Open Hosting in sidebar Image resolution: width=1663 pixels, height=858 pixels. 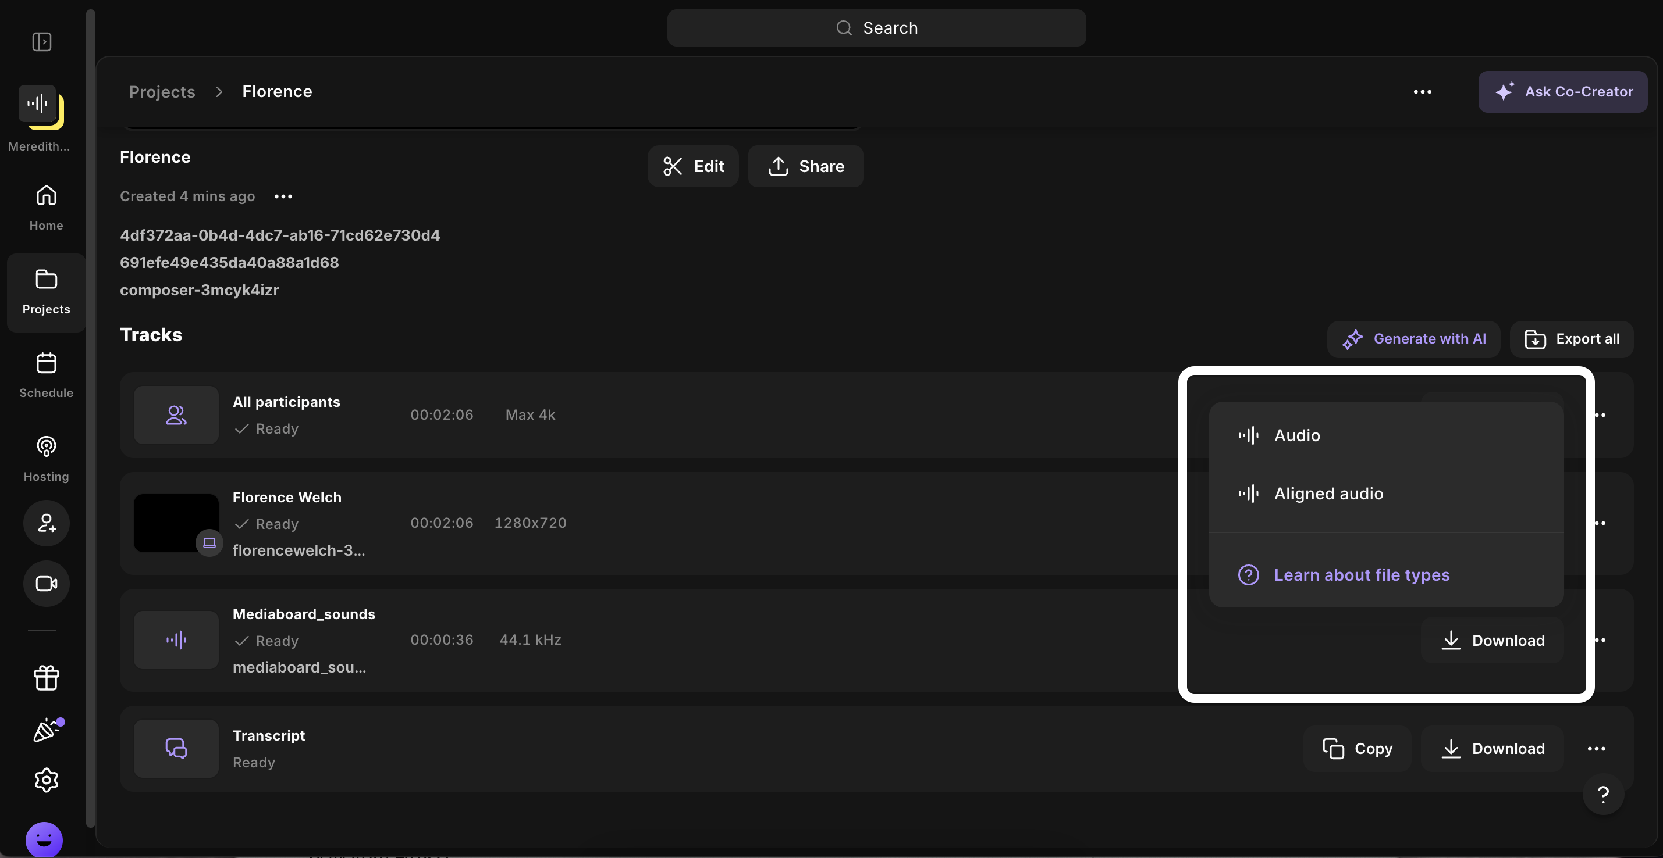point(46,459)
